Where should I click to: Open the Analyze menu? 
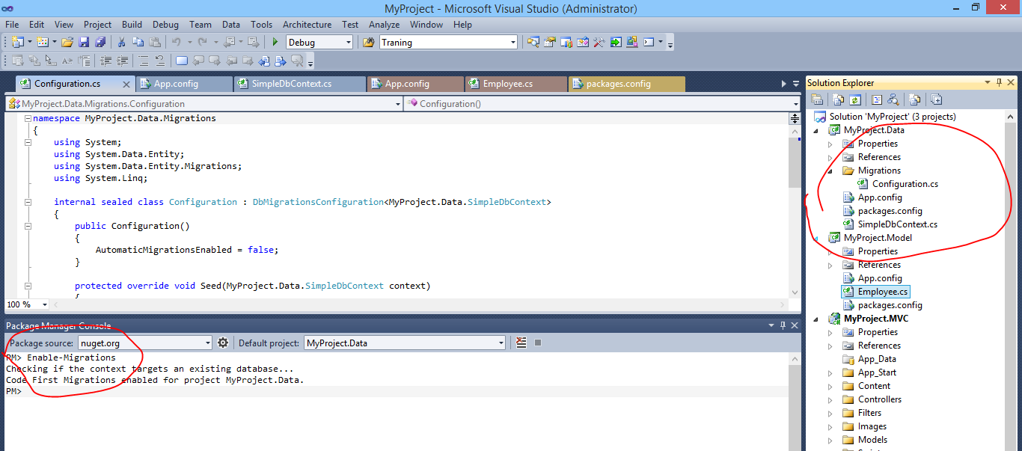click(x=384, y=25)
